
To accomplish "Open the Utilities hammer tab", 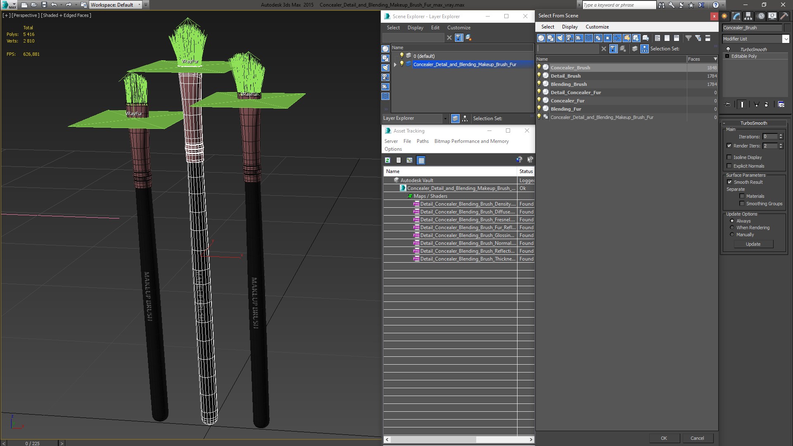I will coord(784,16).
